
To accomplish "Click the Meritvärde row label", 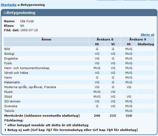I will pos(42,116).
